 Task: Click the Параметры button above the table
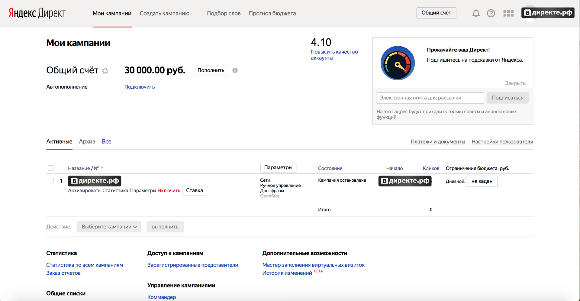278,167
